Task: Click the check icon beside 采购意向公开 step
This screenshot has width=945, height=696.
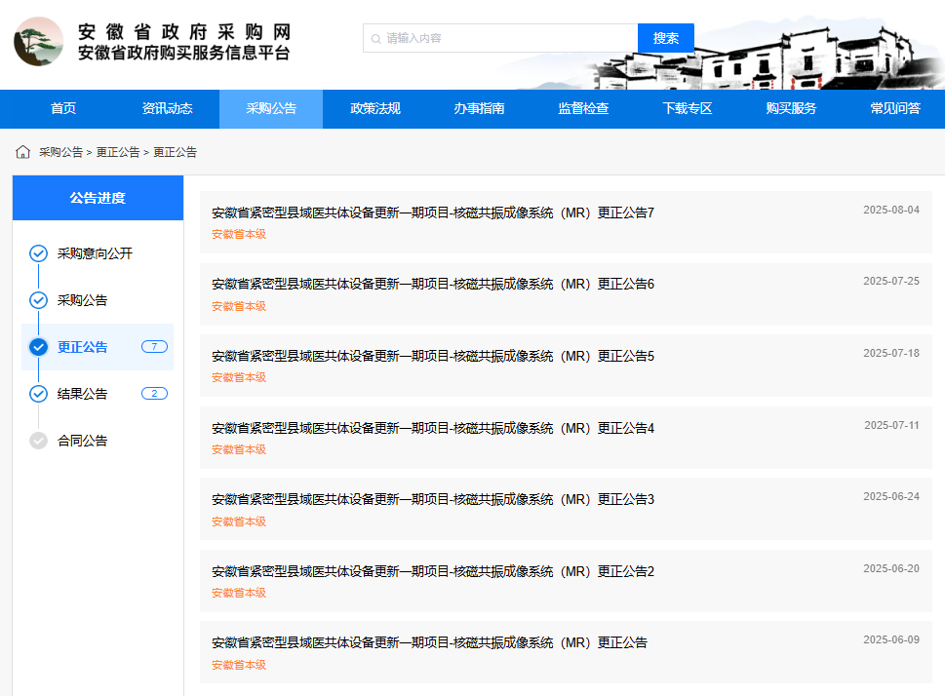Action: pyautogui.click(x=37, y=253)
